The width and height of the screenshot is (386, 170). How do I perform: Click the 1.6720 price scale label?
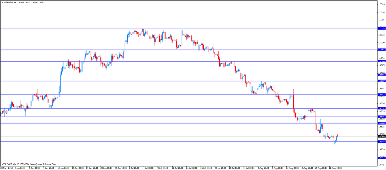381,111
